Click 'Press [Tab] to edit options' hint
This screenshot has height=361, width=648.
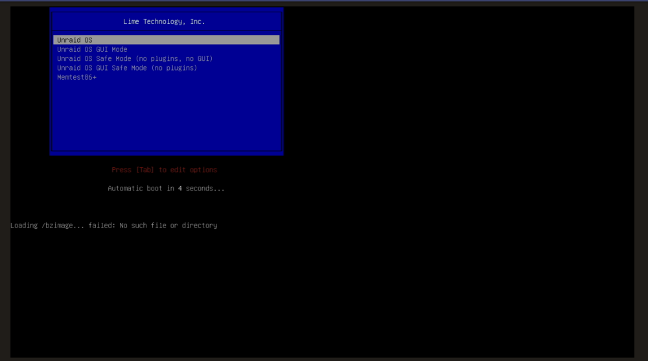click(164, 170)
